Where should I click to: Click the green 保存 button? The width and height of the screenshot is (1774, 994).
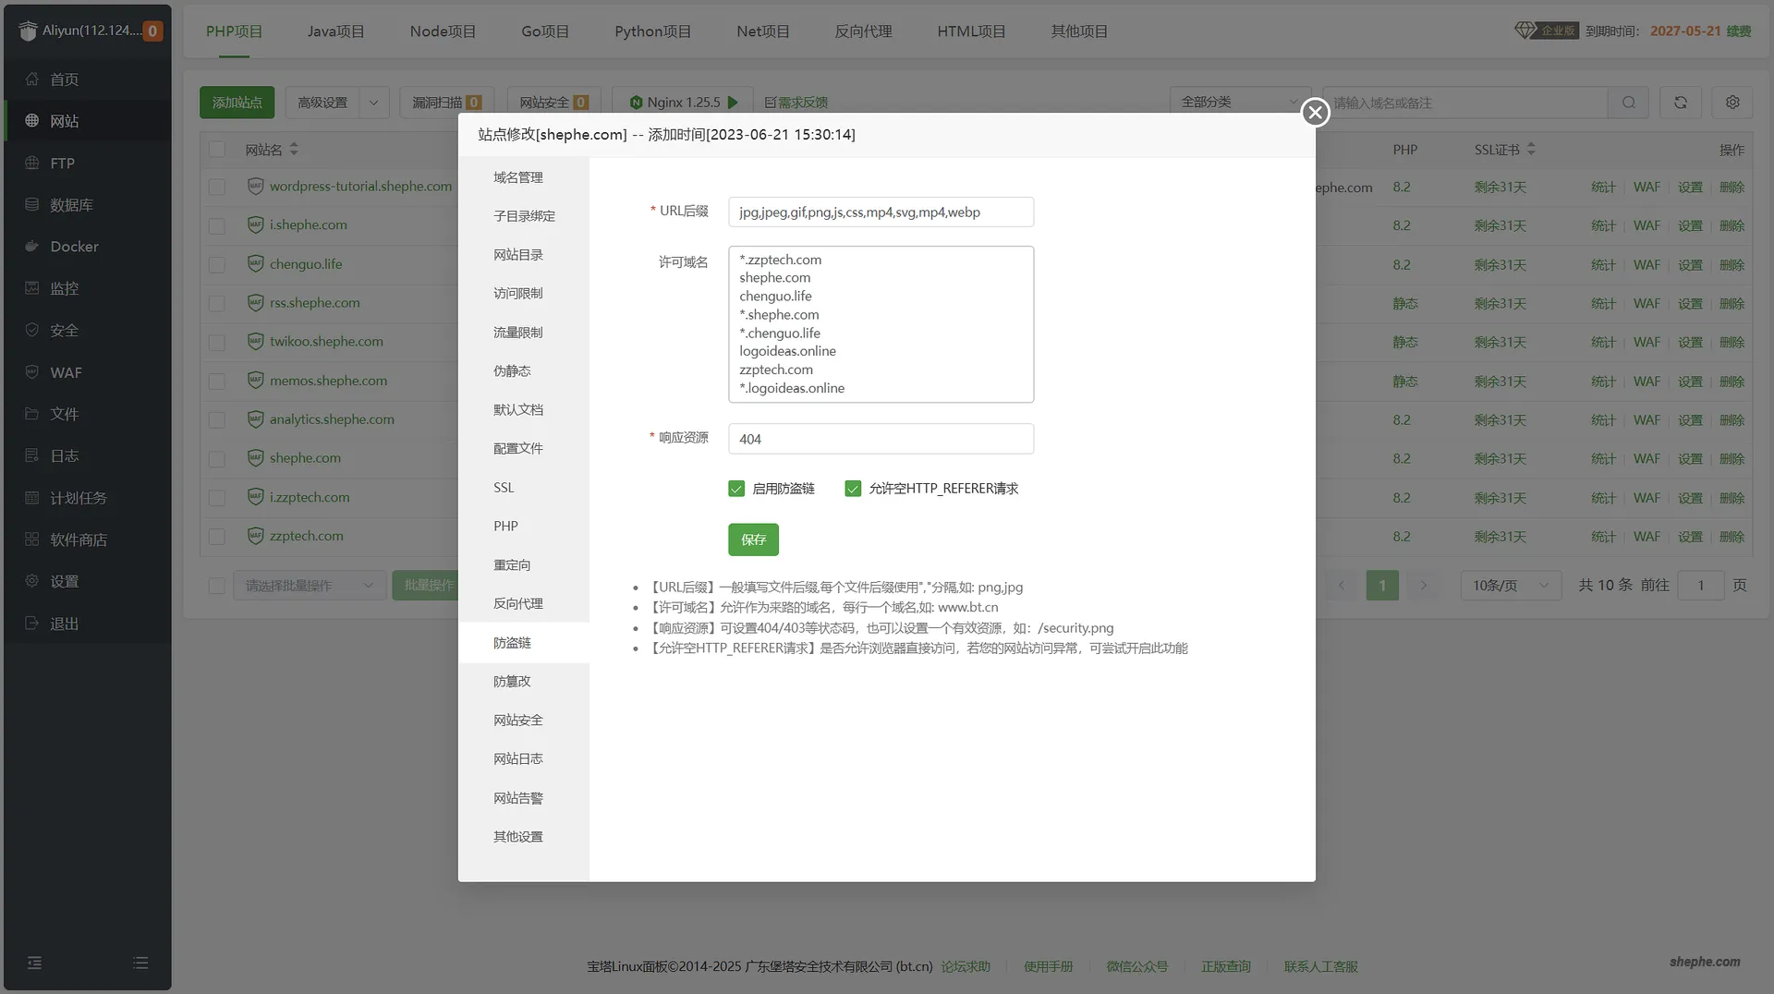click(x=753, y=539)
